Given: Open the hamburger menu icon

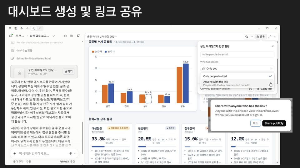Looking at the screenshot, I should 10,28.
